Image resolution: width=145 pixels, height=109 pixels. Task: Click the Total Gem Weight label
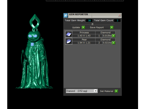coord(75,21)
